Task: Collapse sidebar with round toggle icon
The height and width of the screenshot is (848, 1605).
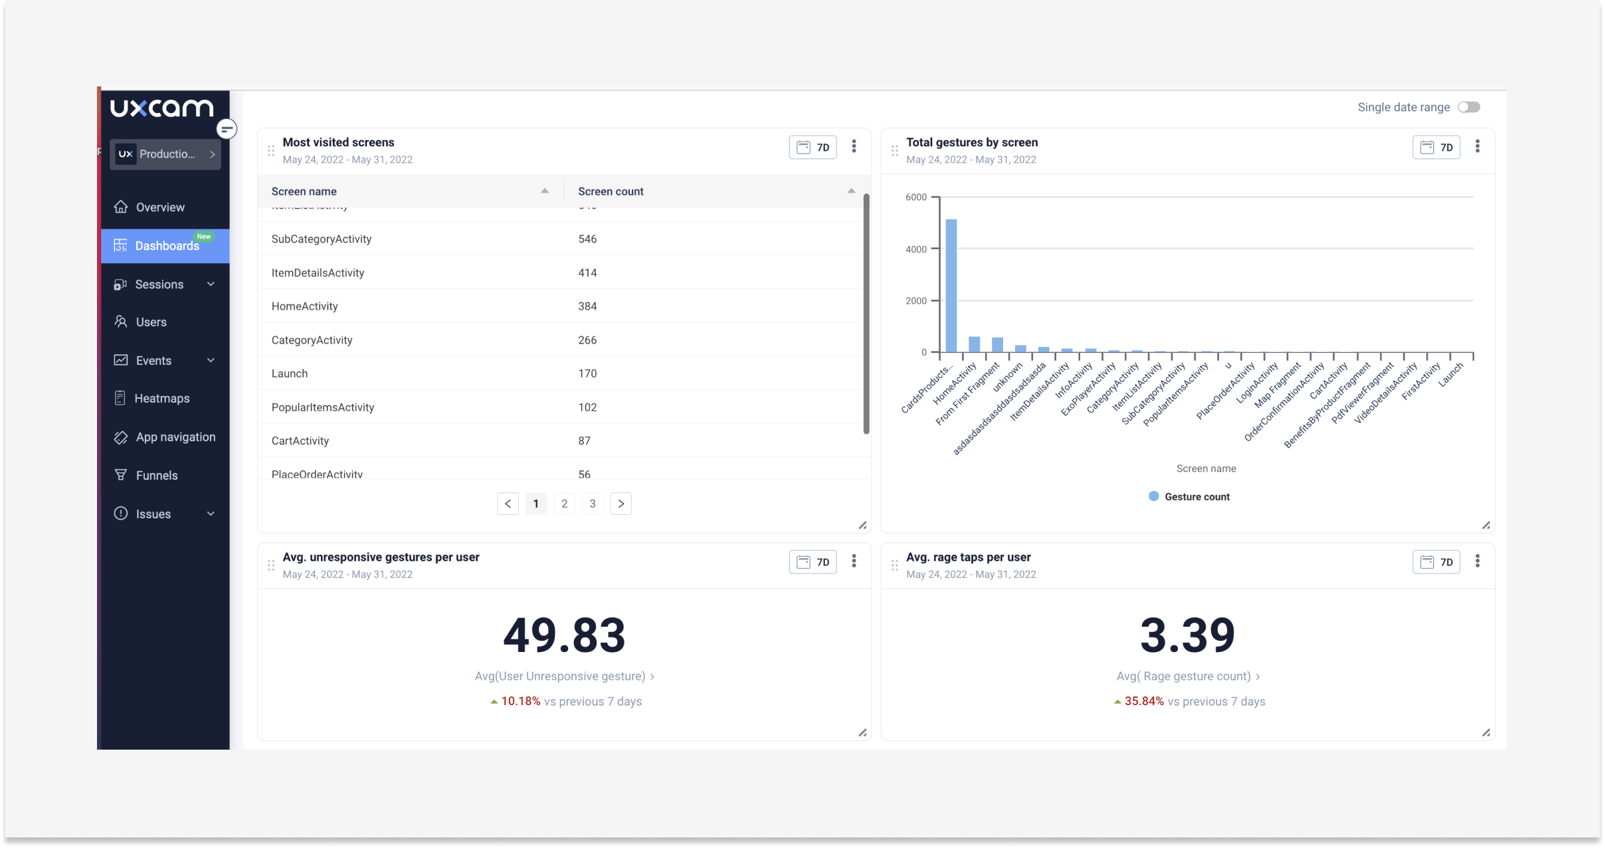Action: coord(227,129)
